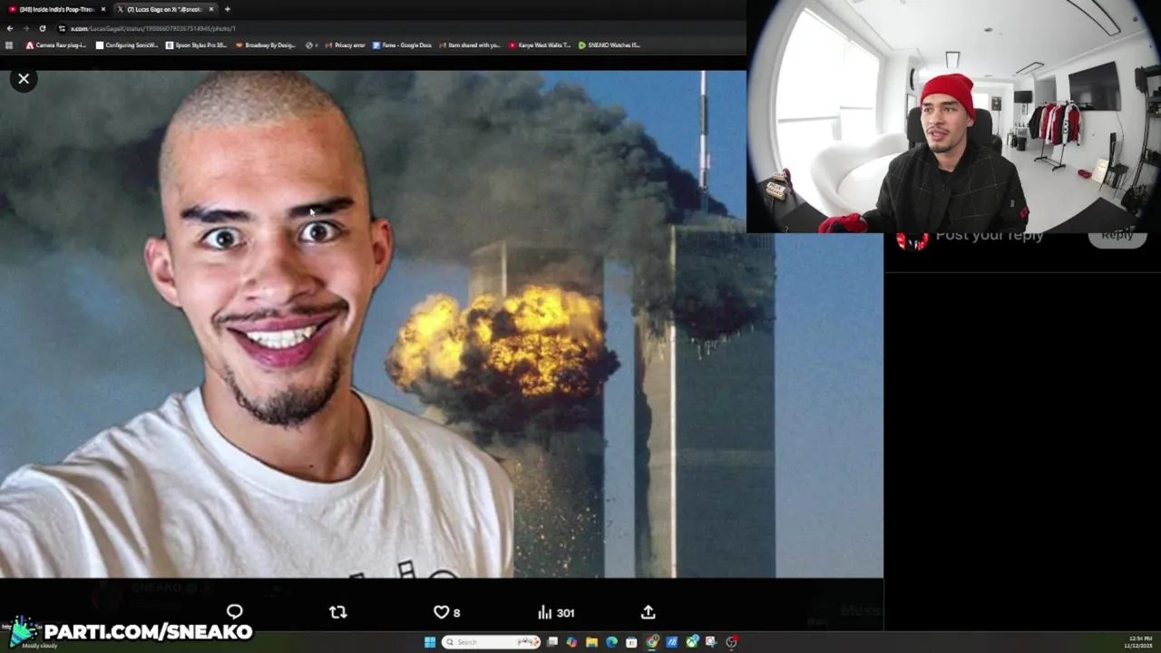Image resolution: width=1161 pixels, height=653 pixels.
Task: Open Microsoft Store from the taskbar
Action: coord(631,642)
